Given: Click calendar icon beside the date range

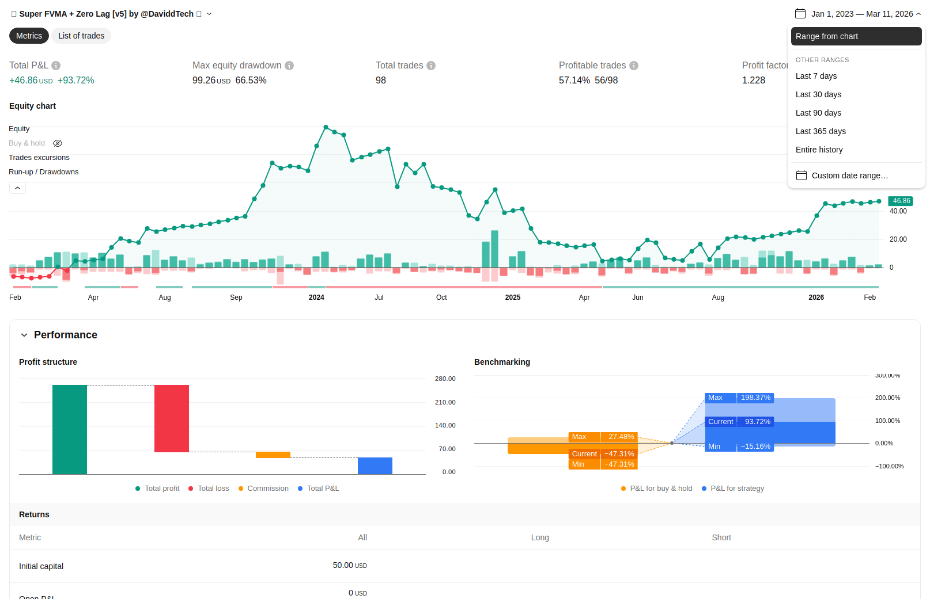Looking at the screenshot, I should pos(800,13).
